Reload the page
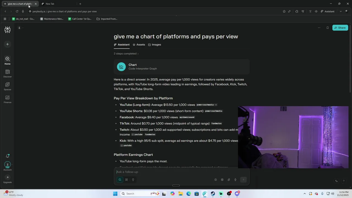This screenshot has width=352, height=198. click(x=17, y=11)
